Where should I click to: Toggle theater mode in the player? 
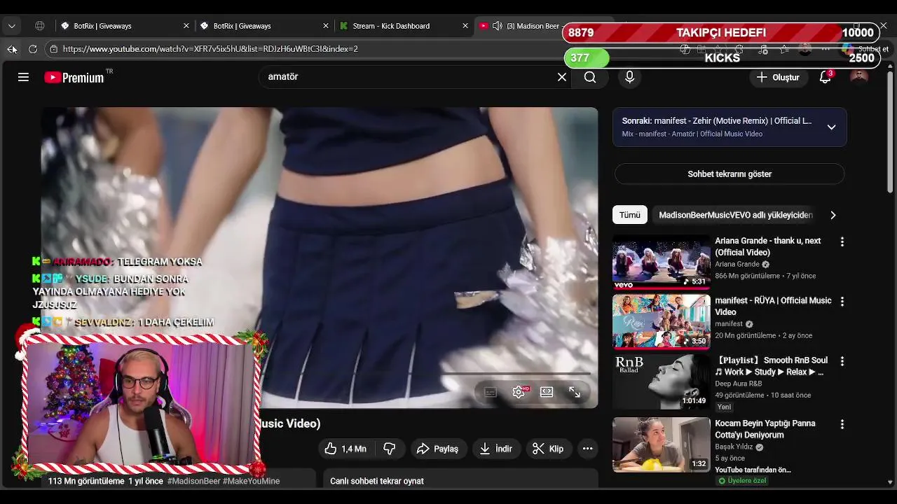pyautogui.click(x=547, y=392)
